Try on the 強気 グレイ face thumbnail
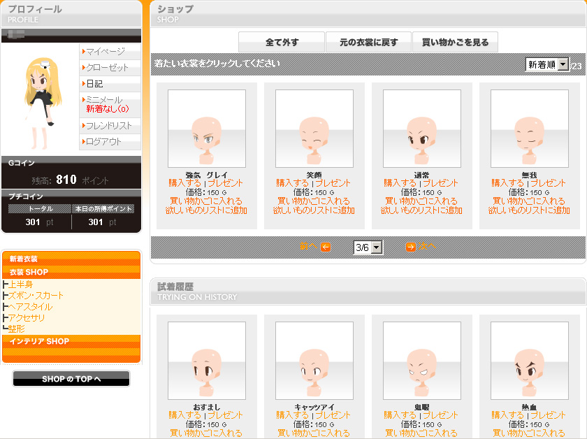Image resolution: width=587 pixels, height=439 pixels. click(x=207, y=129)
